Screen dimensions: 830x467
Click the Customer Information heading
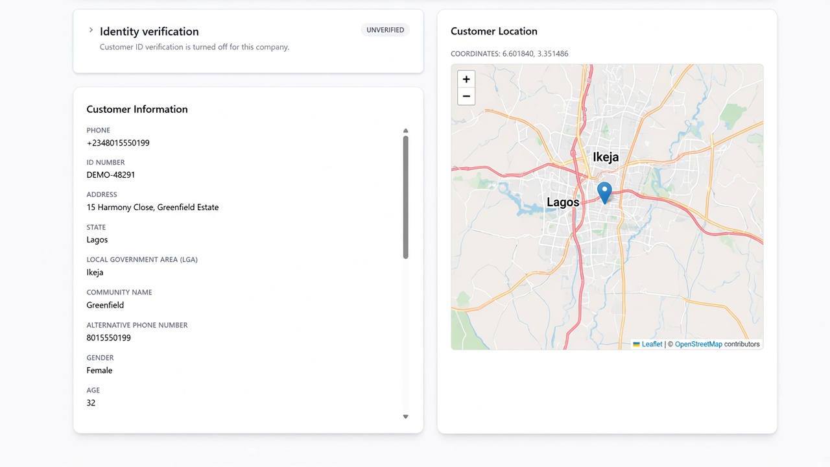point(137,109)
